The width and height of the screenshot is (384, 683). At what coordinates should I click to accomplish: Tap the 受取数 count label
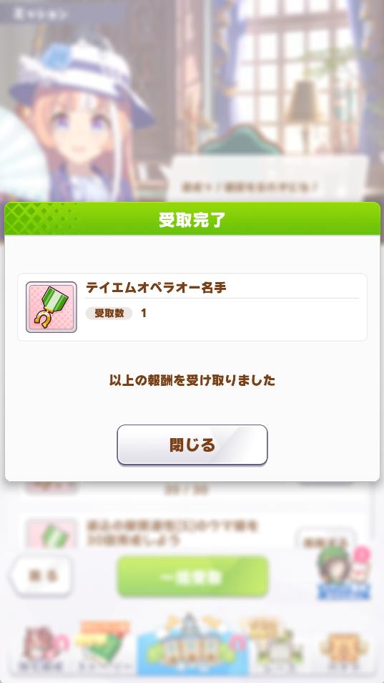pyautogui.click(x=109, y=313)
